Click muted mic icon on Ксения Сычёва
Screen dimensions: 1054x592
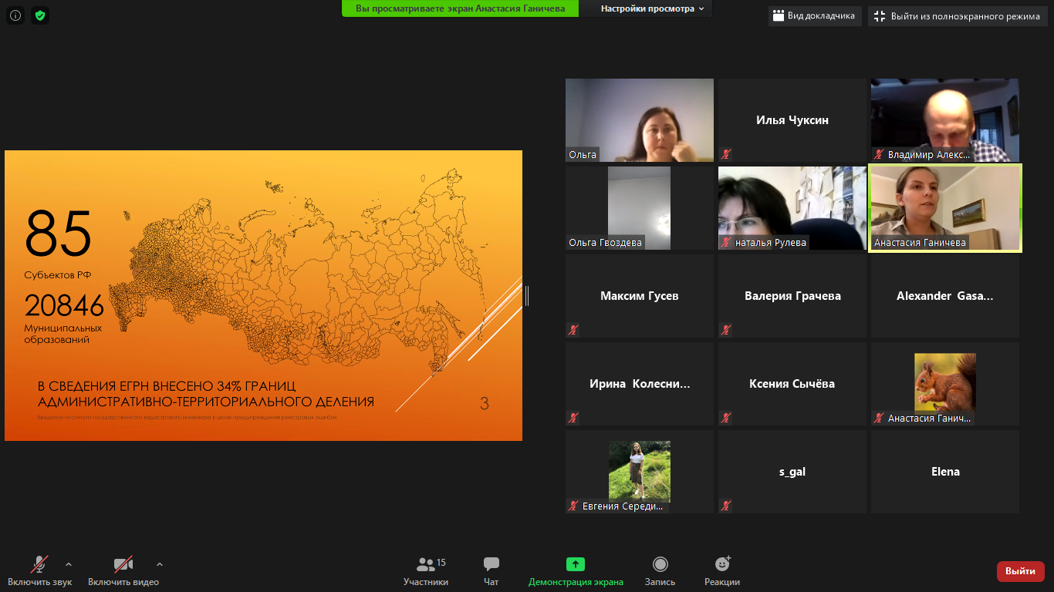coord(726,418)
